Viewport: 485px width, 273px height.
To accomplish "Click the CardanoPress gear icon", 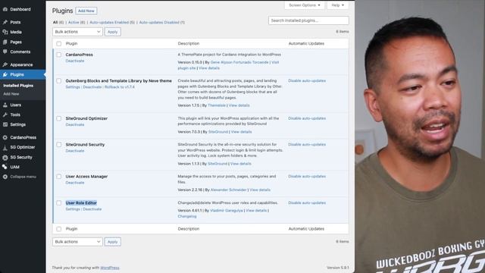I will coord(5,137).
